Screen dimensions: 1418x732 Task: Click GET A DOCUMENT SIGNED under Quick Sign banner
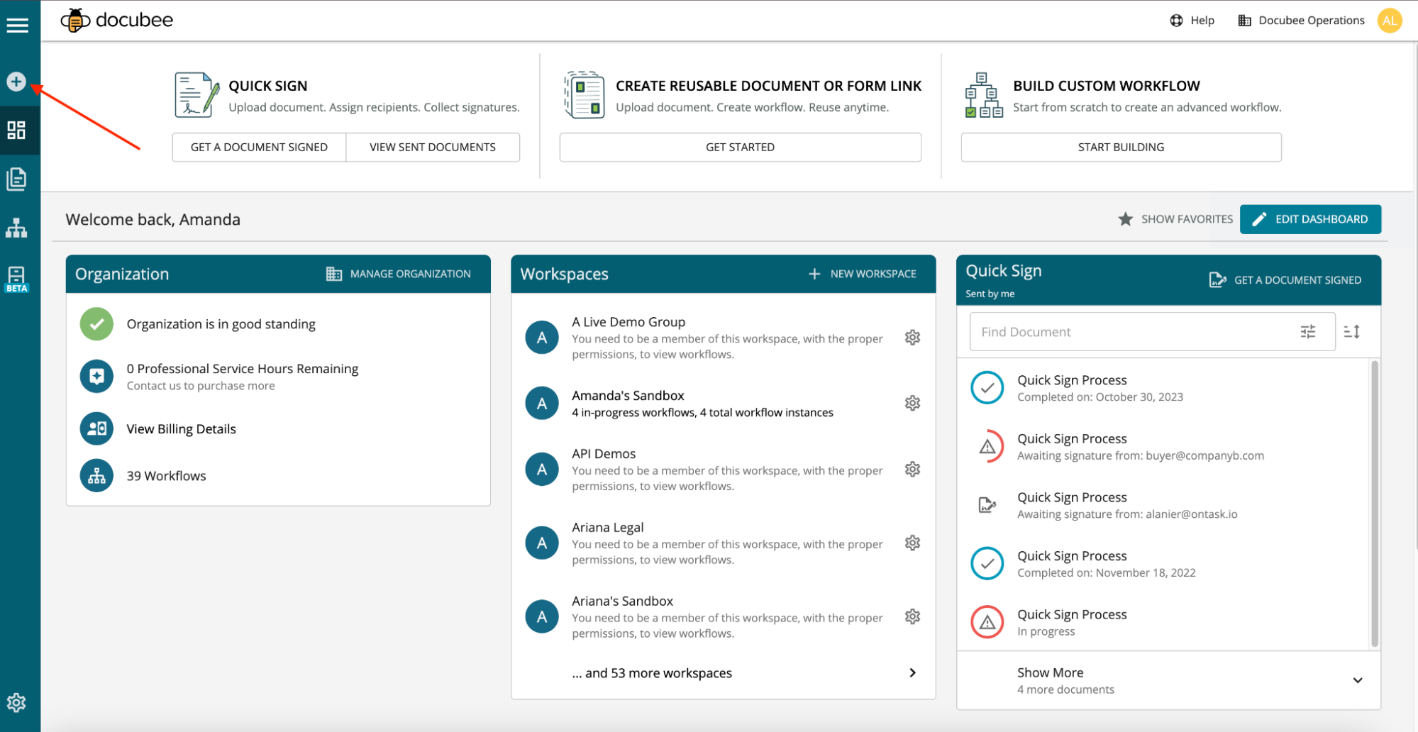tap(259, 147)
